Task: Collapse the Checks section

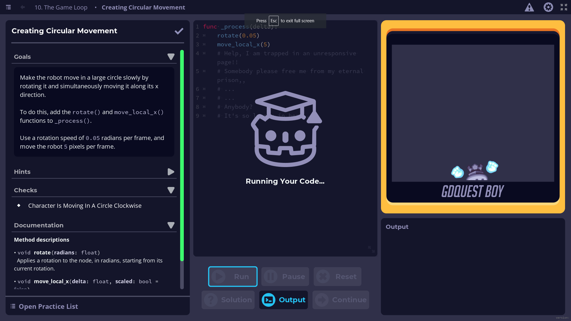Action: coord(171,190)
